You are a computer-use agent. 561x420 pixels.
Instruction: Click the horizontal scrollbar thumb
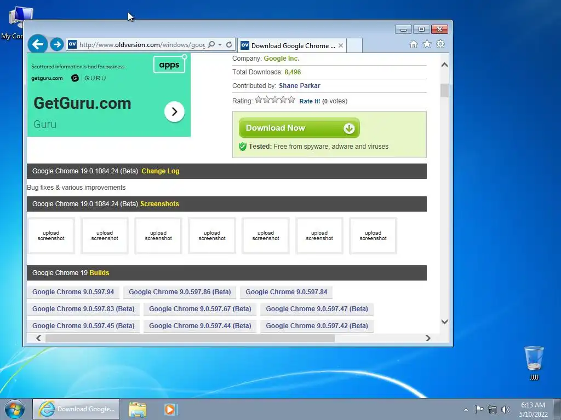coord(190,338)
